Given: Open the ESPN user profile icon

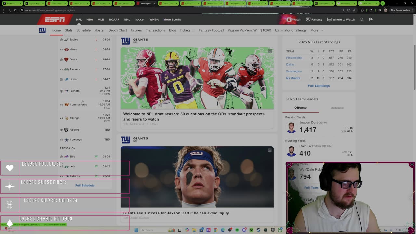Looking at the screenshot, I should pos(370,19).
